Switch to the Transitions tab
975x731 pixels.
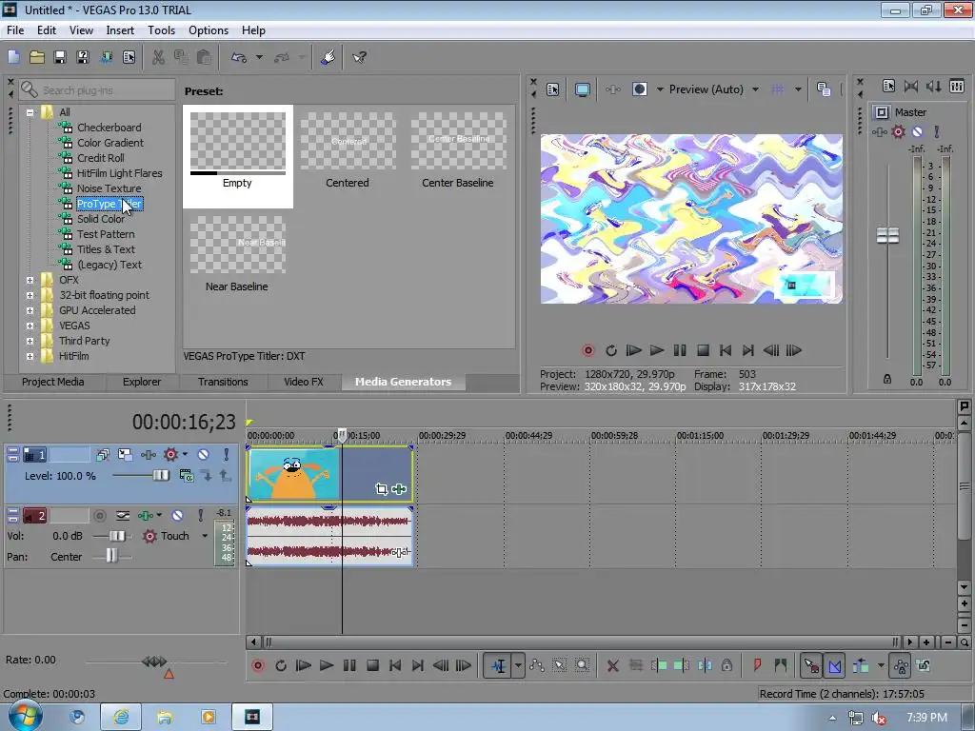pos(223,382)
